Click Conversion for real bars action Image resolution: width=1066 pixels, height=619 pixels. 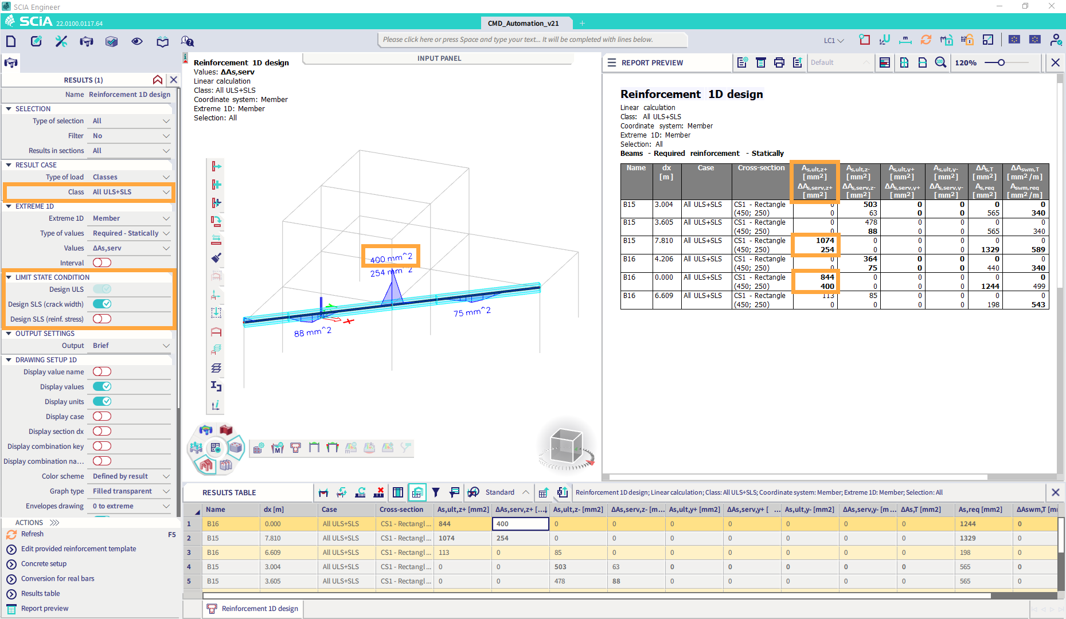point(57,578)
